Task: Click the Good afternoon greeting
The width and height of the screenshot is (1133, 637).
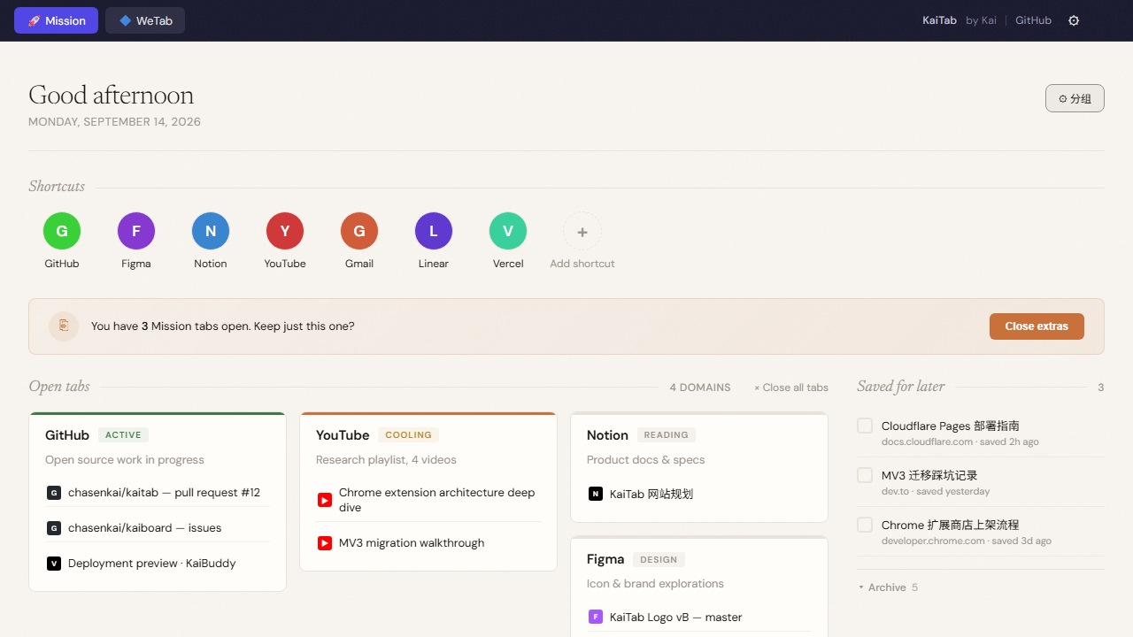Action: point(111,95)
